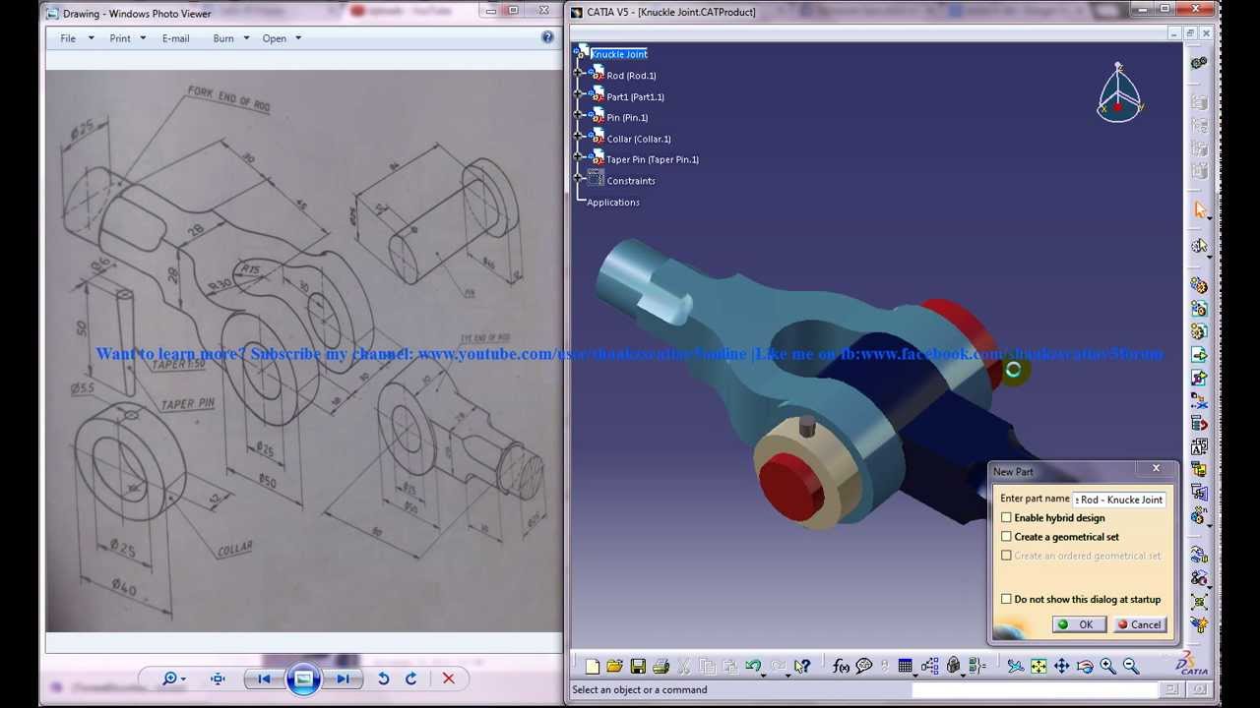Click E-mail in Photo Viewer

[x=175, y=38]
